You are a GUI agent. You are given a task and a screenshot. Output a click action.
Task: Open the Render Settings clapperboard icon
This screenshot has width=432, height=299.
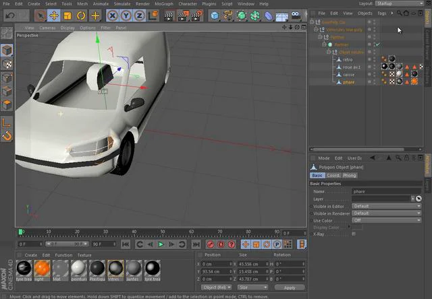click(196, 15)
